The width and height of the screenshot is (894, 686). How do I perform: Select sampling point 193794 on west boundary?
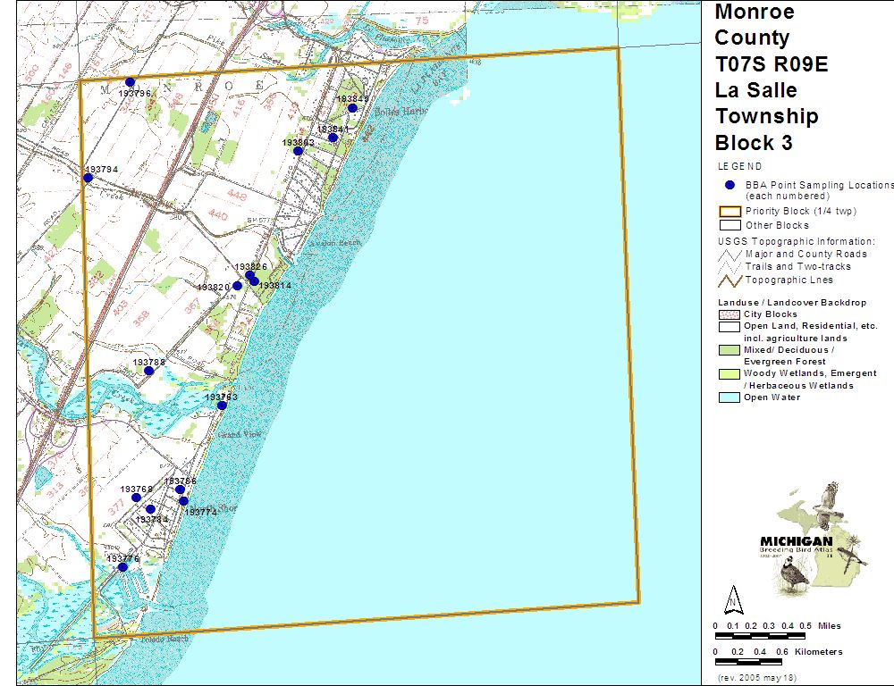88,178
